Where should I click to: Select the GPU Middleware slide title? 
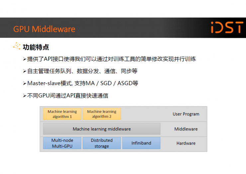point(44,29)
